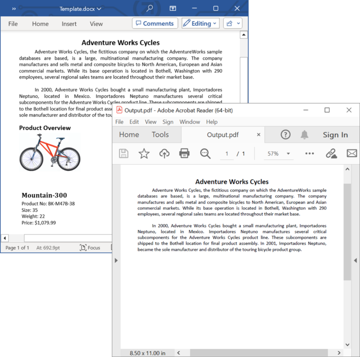This screenshot has width=360, height=357.
Task: Open the Insert tab in Word
Action: pyautogui.click(x=69, y=24)
